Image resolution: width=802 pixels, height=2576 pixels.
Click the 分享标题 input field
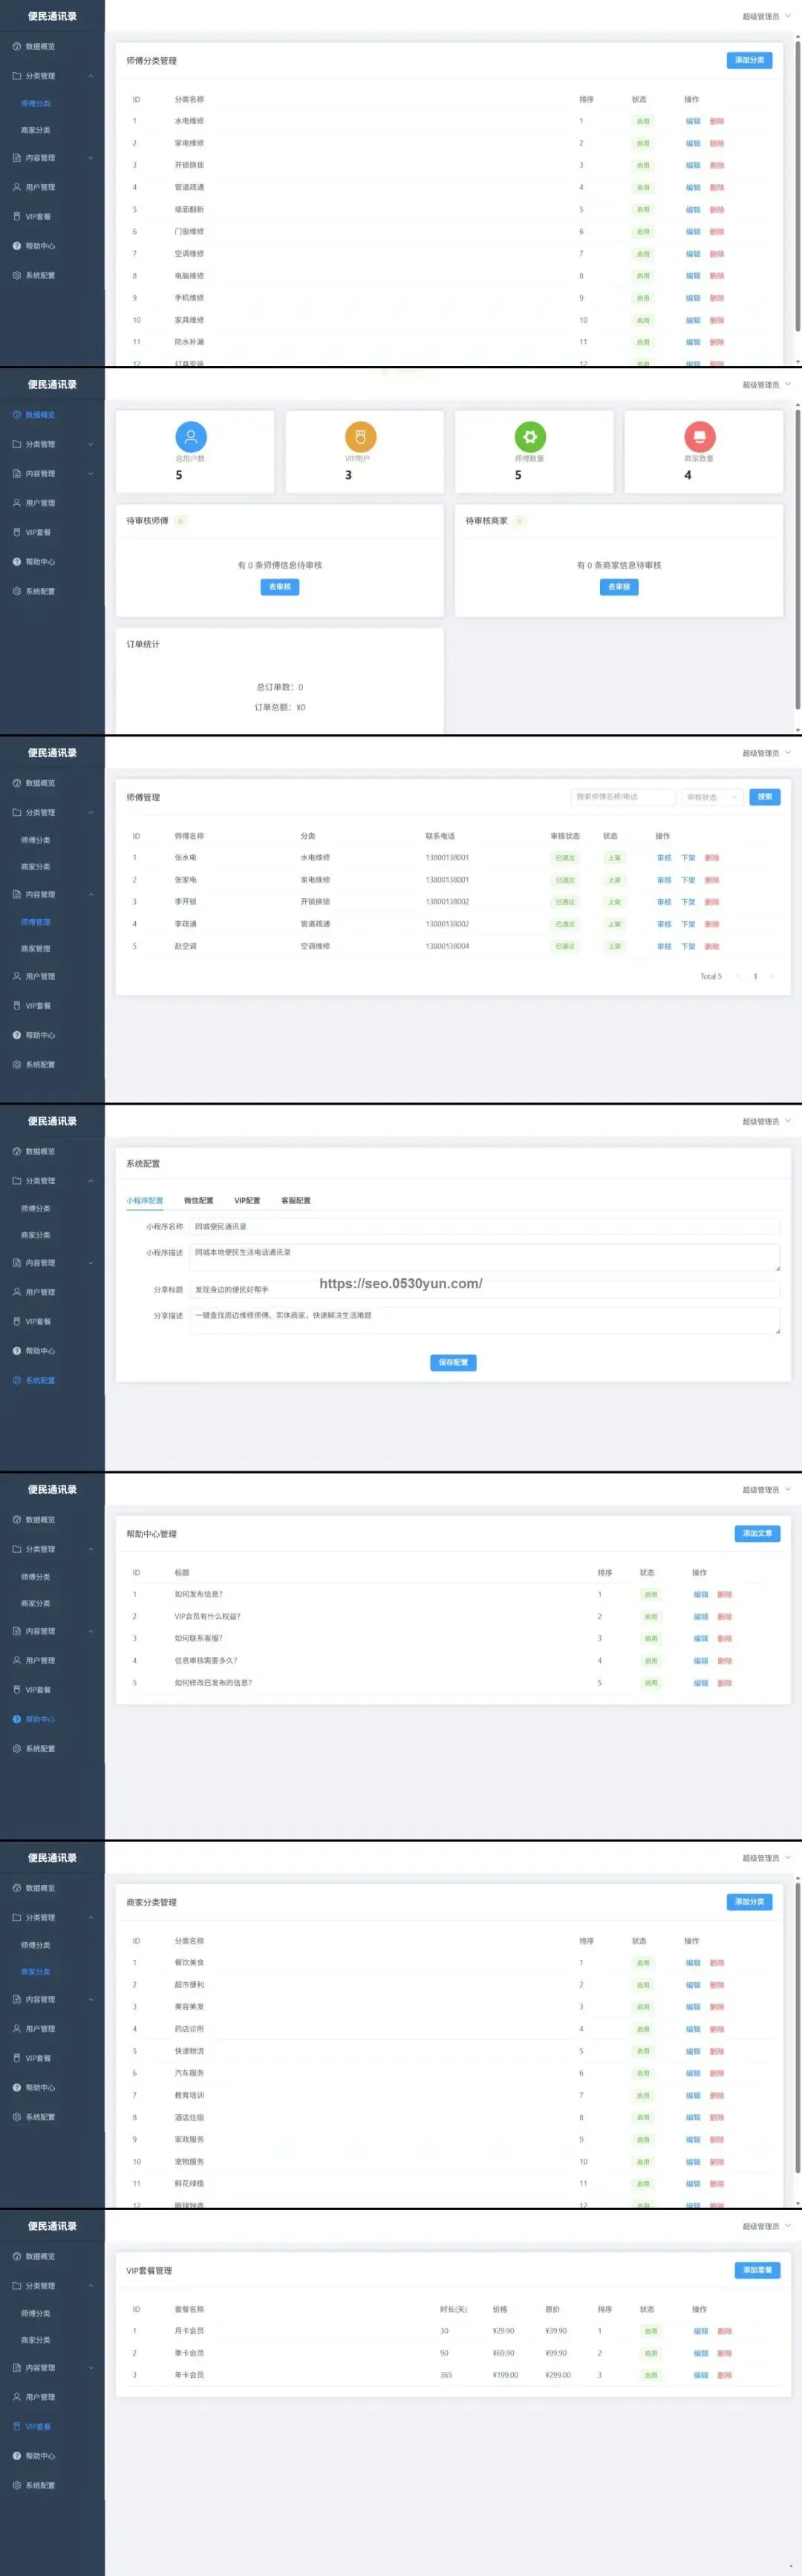[485, 1290]
